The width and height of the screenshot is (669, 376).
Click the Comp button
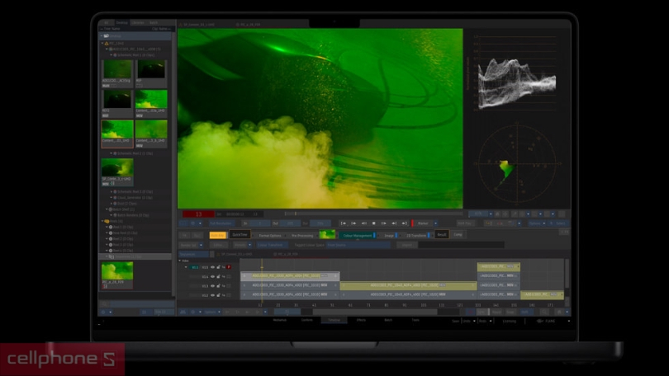tap(458, 235)
